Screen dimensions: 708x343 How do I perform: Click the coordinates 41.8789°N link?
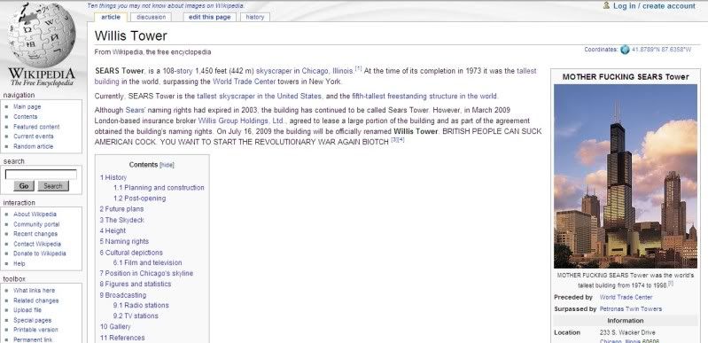661,50
